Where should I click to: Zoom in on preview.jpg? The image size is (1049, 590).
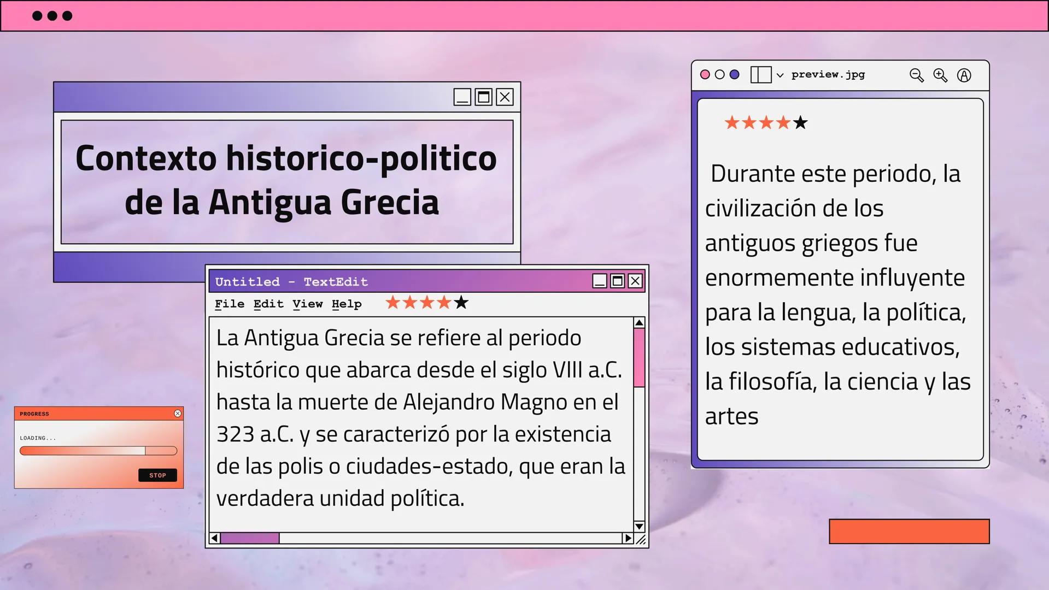tap(941, 75)
